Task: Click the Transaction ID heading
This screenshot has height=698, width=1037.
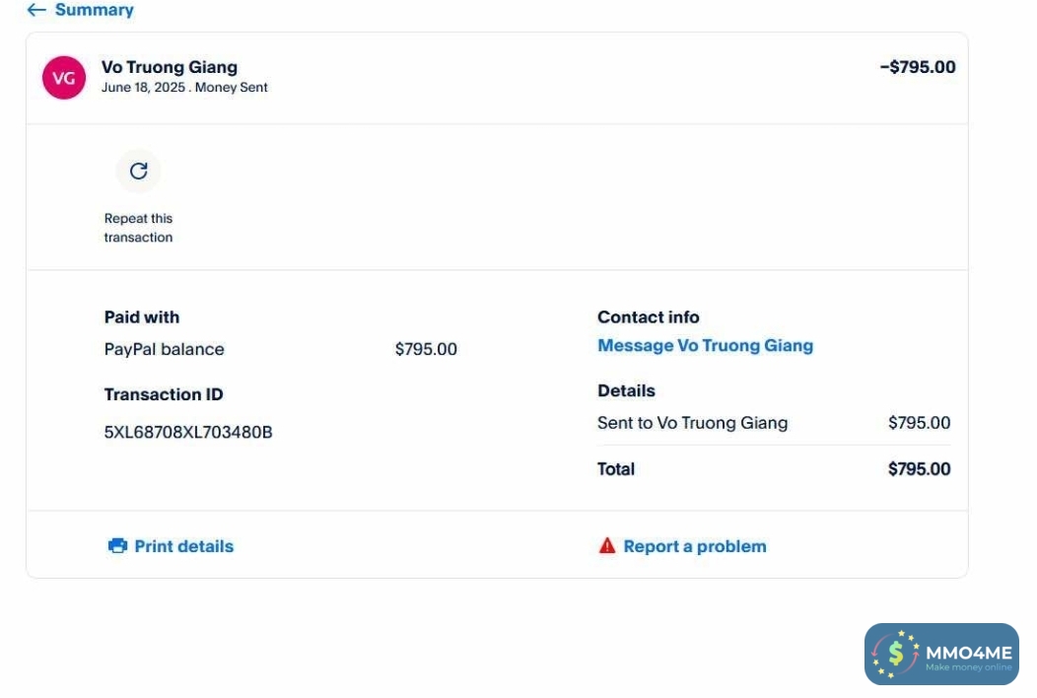Action: pyautogui.click(x=164, y=394)
